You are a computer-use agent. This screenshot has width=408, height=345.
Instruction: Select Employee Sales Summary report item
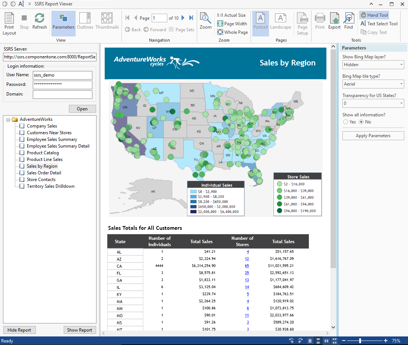pos(52,139)
